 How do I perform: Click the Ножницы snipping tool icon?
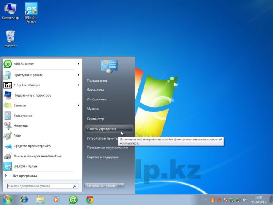8,125
